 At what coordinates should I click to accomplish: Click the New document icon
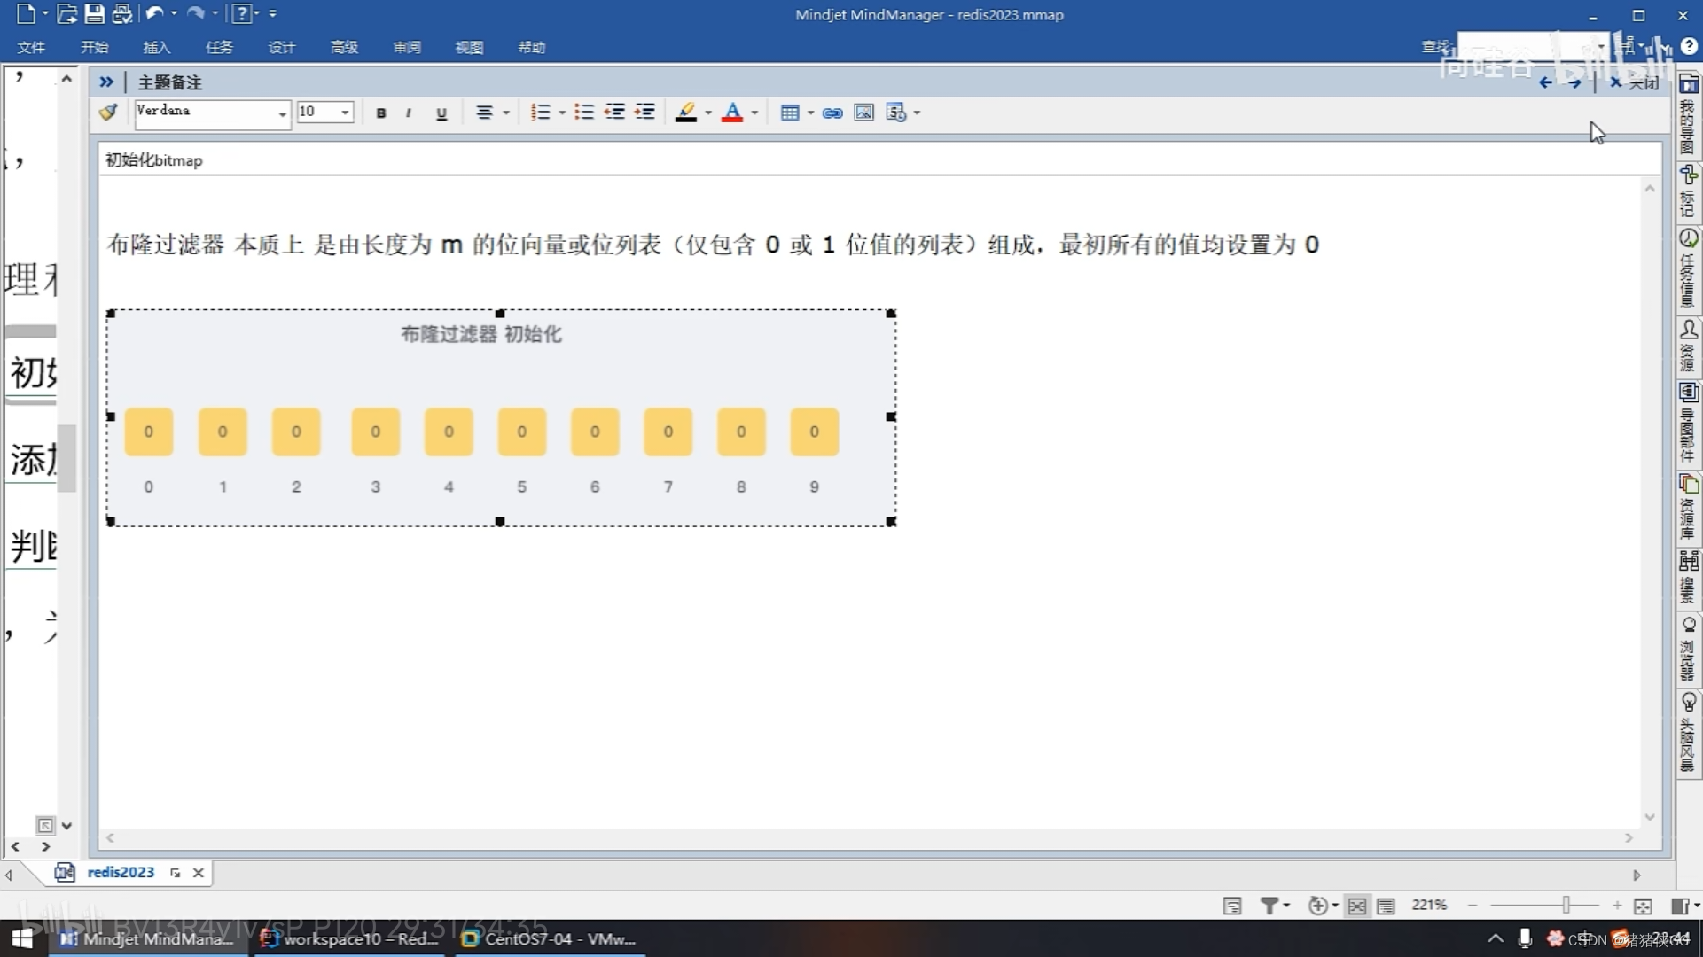coord(26,13)
